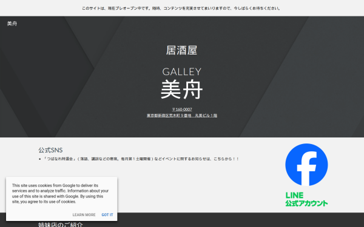Dismiss cookie notice with GOT IT

(107, 215)
